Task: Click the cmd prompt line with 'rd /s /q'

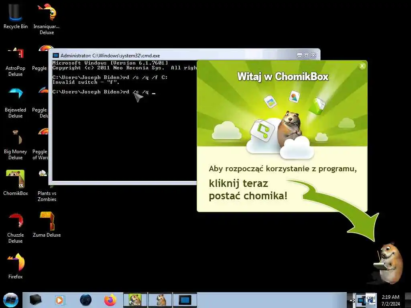Action: point(104,92)
